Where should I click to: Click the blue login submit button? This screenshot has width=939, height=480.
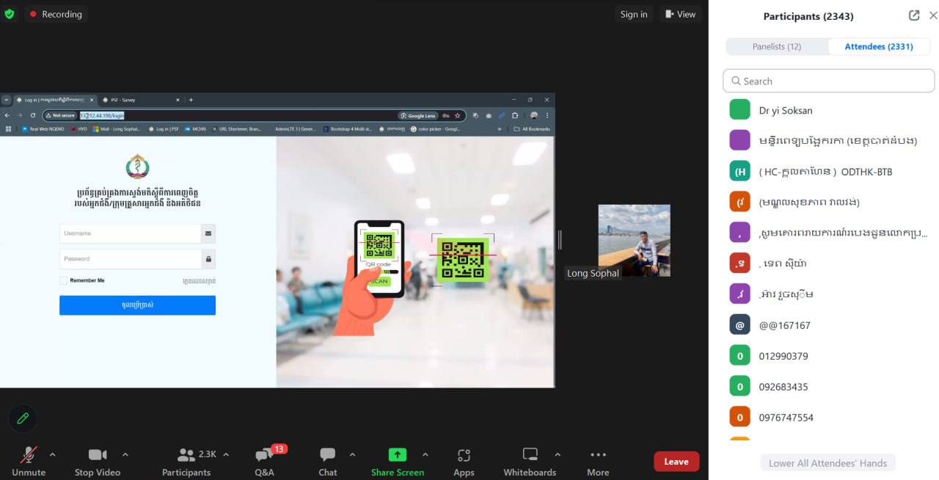pyautogui.click(x=137, y=305)
